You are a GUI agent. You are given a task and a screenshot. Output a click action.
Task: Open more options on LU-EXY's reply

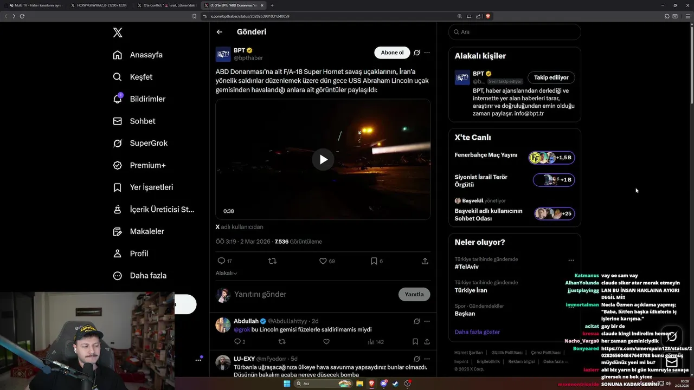pos(427,359)
